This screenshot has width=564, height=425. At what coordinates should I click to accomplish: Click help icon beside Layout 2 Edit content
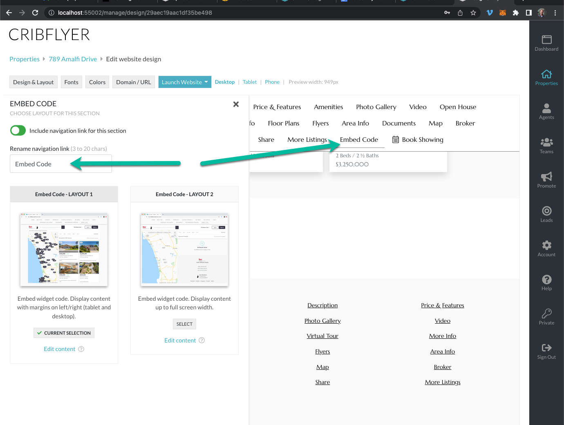201,340
